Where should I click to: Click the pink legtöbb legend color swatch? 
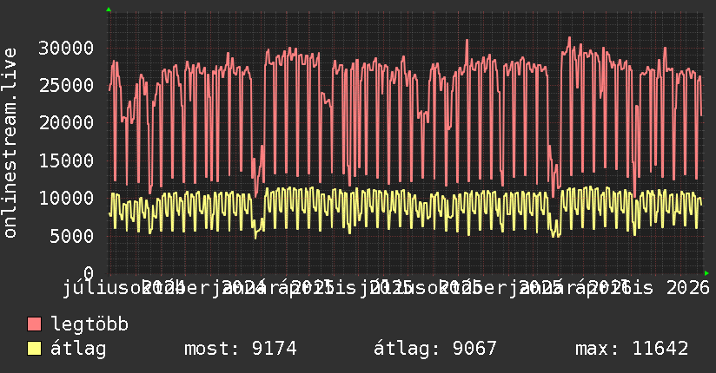(x=34, y=324)
